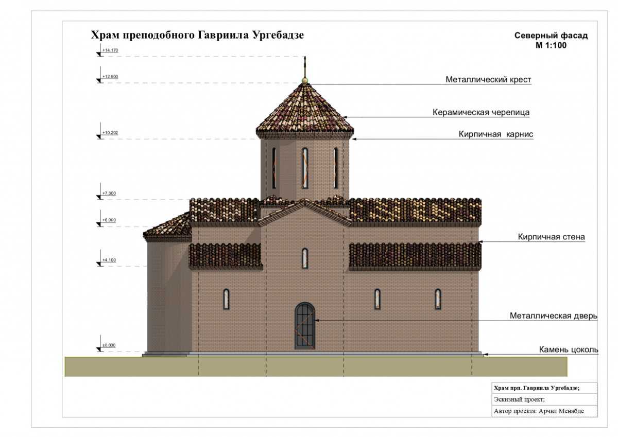Select the narrow window above the door
The height and width of the screenshot is (437, 618).
[x=305, y=258]
